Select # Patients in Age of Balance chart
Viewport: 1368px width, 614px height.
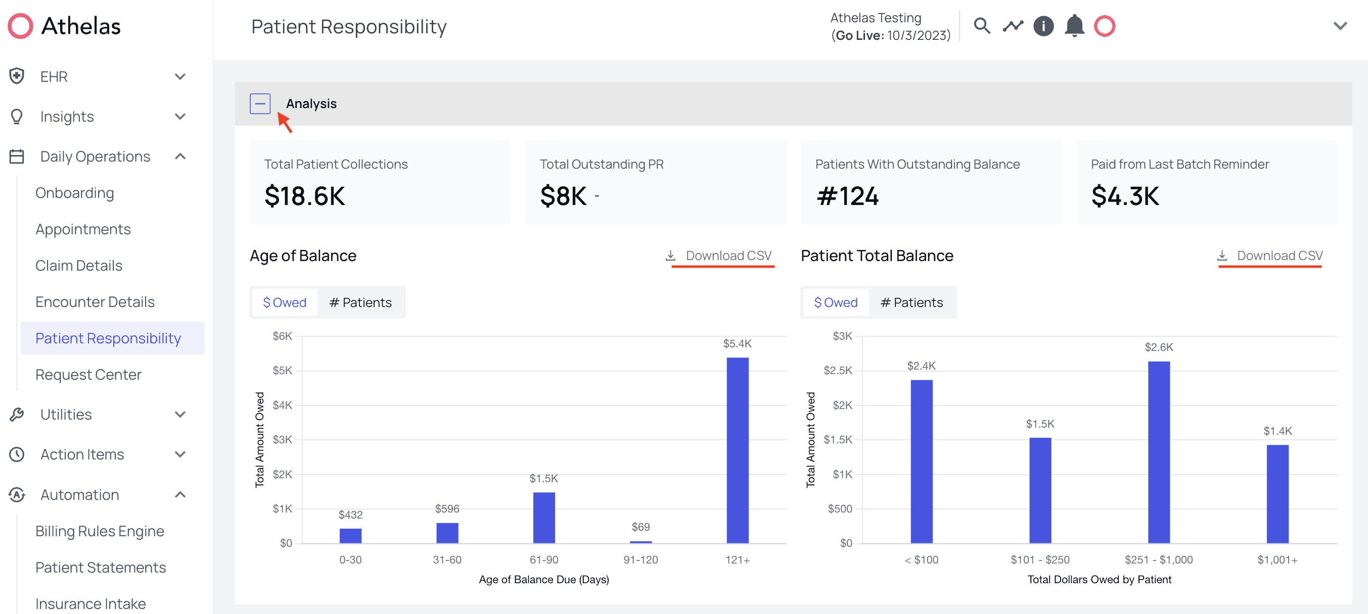coord(360,303)
